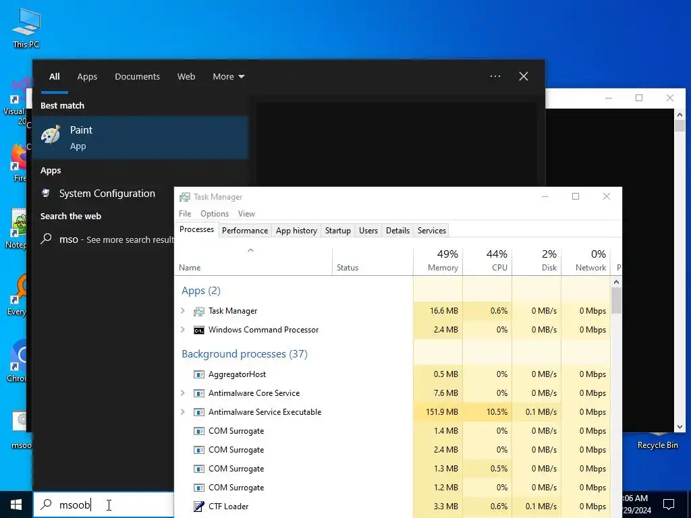Screen dimensions: 691x518
Task: Click the taskbar clock and date
Action: pyautogui.click(x=636, y=505)
